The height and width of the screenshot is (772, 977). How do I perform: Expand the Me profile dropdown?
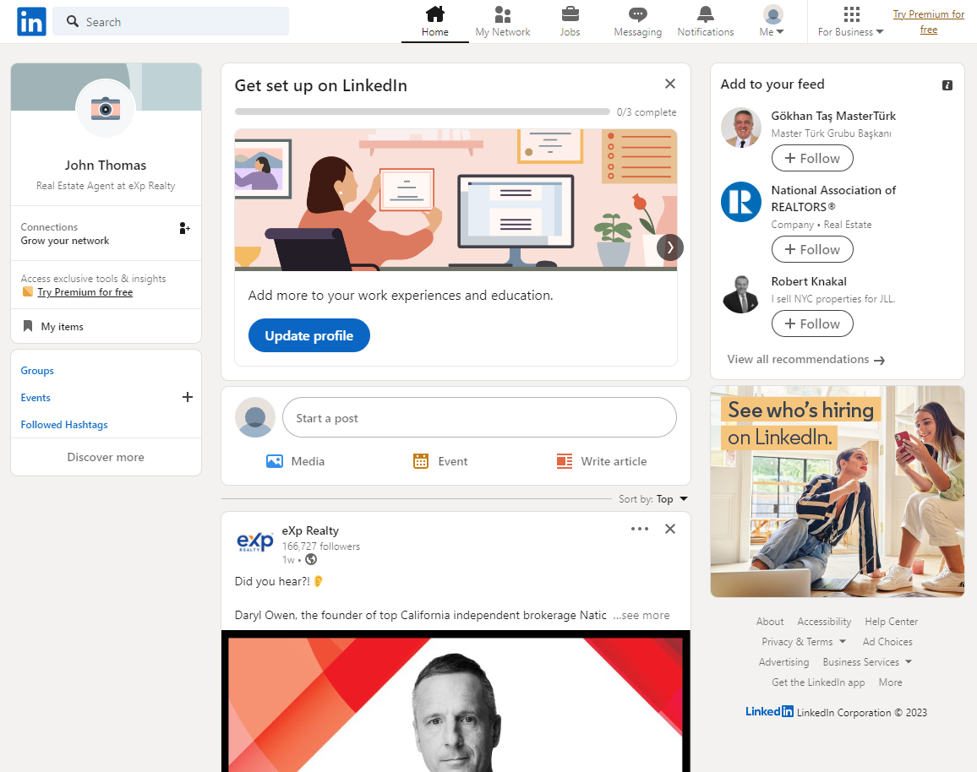tap(772, 22)
